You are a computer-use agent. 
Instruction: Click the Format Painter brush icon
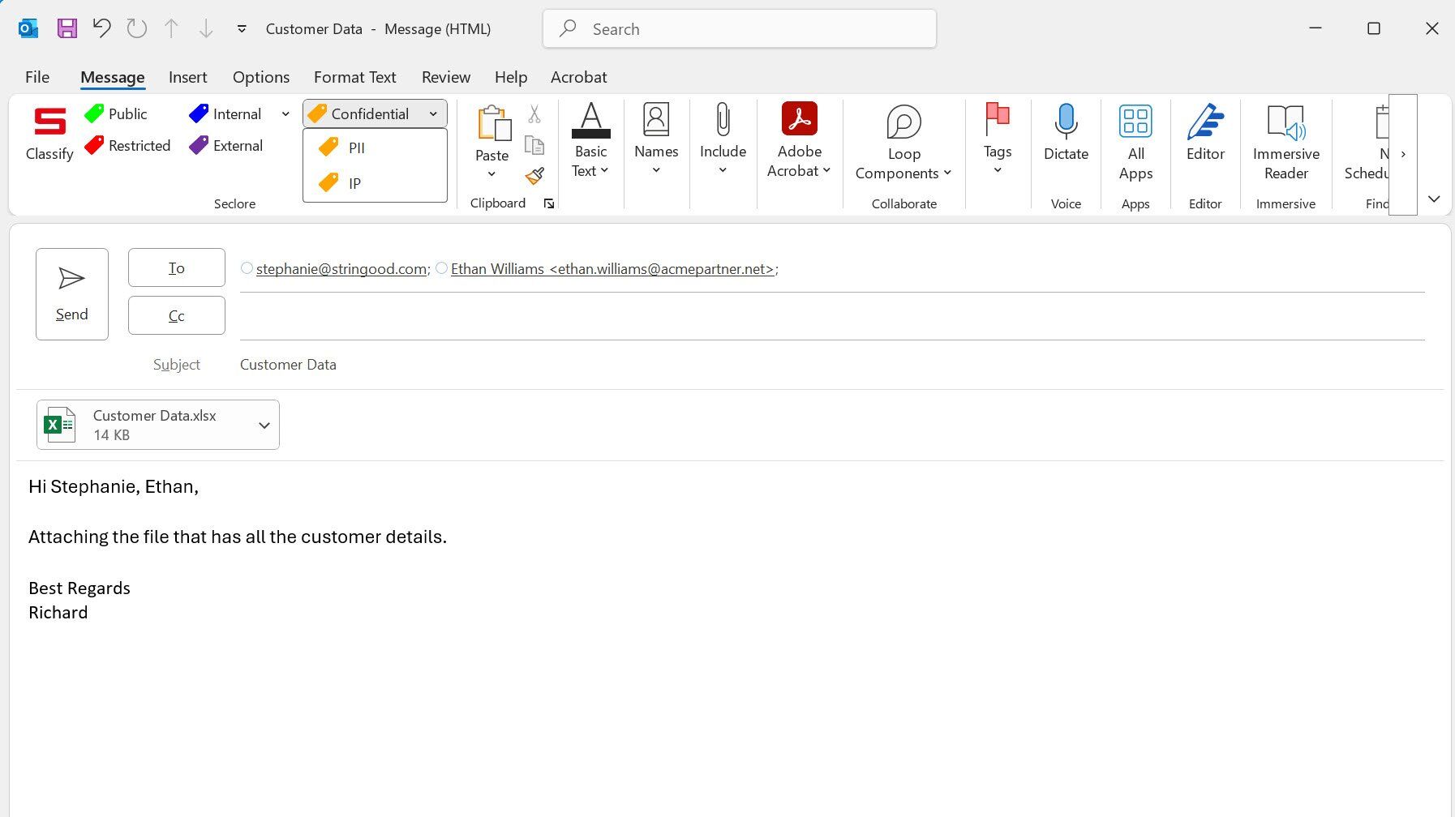(x=534, y=176)
